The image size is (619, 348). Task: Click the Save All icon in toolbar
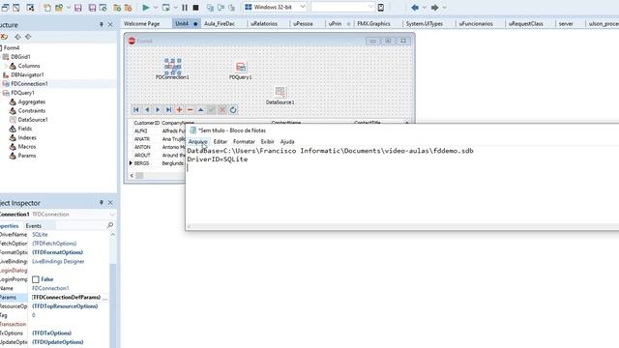pyautogui.click(x=93, y=8)
